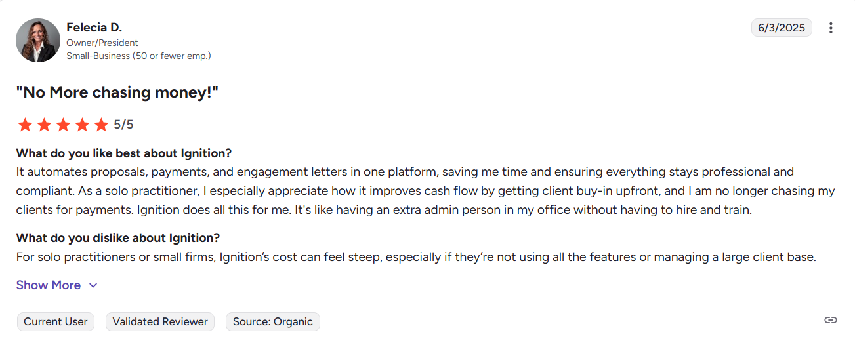
Task: Click the fifth rating star
Action: point(101,125)
